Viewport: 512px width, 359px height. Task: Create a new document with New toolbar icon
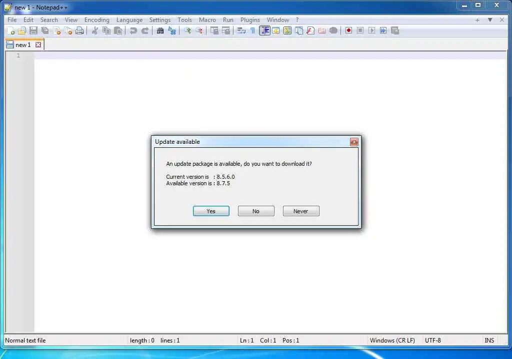coord(11,30)
